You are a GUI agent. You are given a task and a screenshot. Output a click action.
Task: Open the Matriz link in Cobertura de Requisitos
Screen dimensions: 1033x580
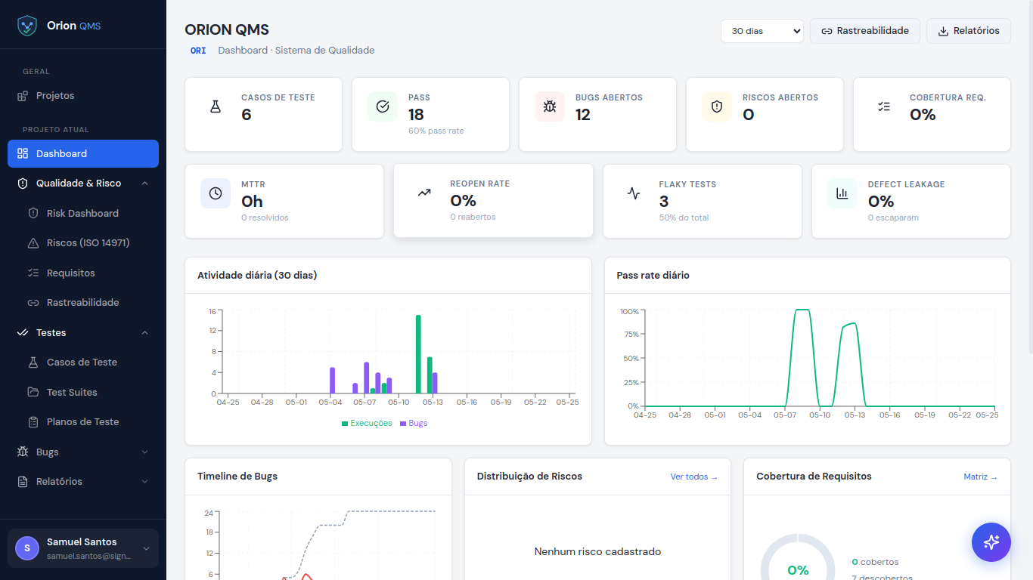(x=981, y=477)
